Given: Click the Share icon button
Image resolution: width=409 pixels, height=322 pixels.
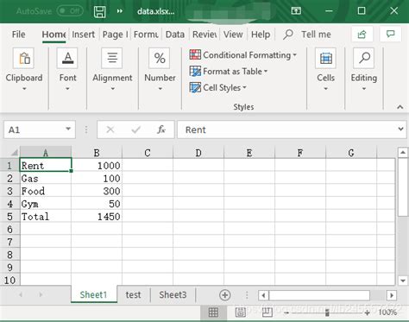Looking at the screenshot, I should (362, 35).
